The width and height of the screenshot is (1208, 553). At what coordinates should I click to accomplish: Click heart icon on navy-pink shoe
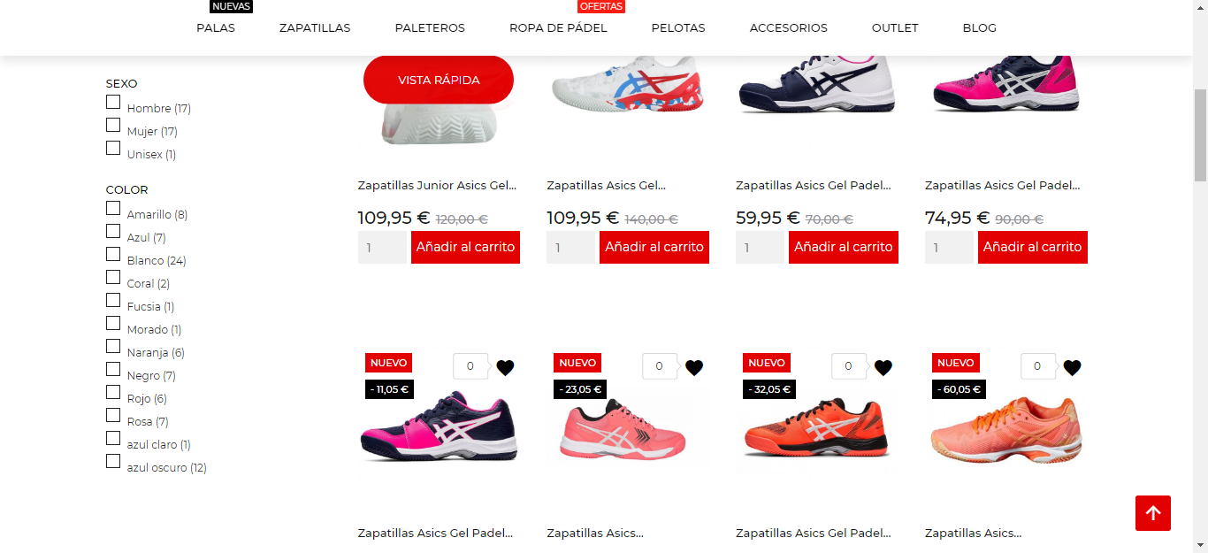(505, 367)
